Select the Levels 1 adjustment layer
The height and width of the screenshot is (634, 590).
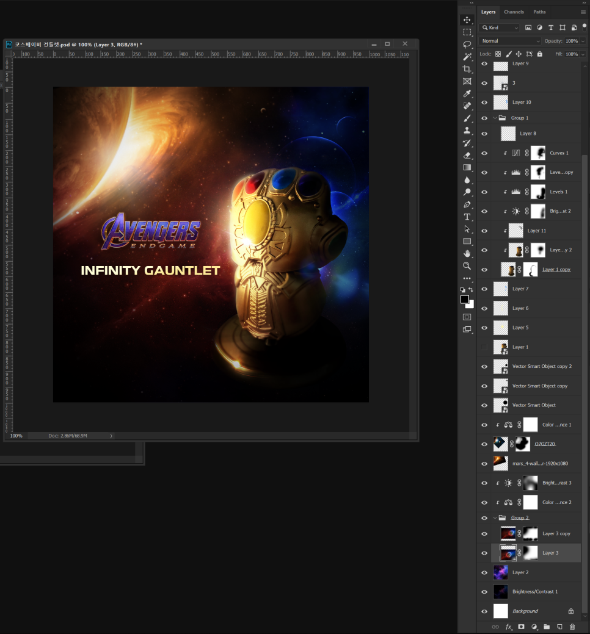point(536,192)
